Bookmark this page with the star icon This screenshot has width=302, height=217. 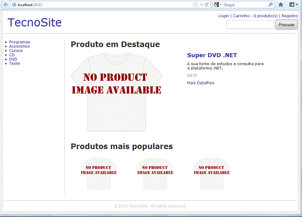click(x=195, y=5)
